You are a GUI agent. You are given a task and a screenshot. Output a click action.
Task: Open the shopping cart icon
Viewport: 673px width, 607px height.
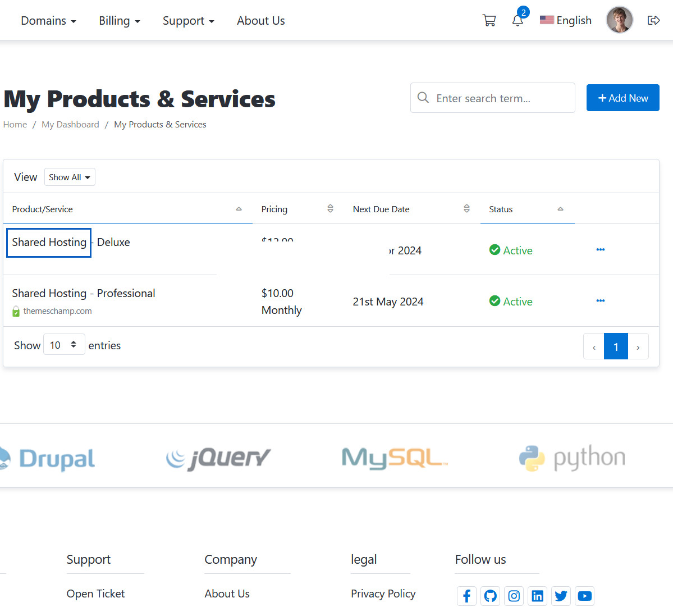point(489,21)
